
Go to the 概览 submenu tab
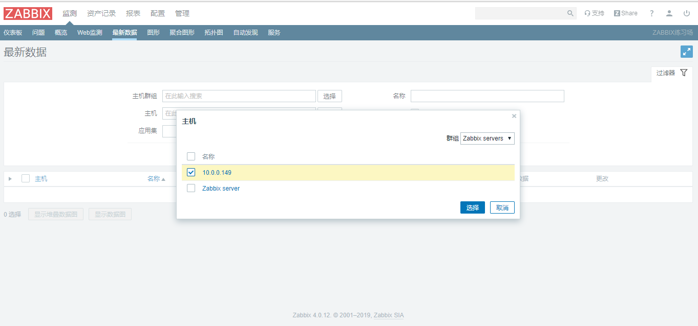tap(61, 33)
